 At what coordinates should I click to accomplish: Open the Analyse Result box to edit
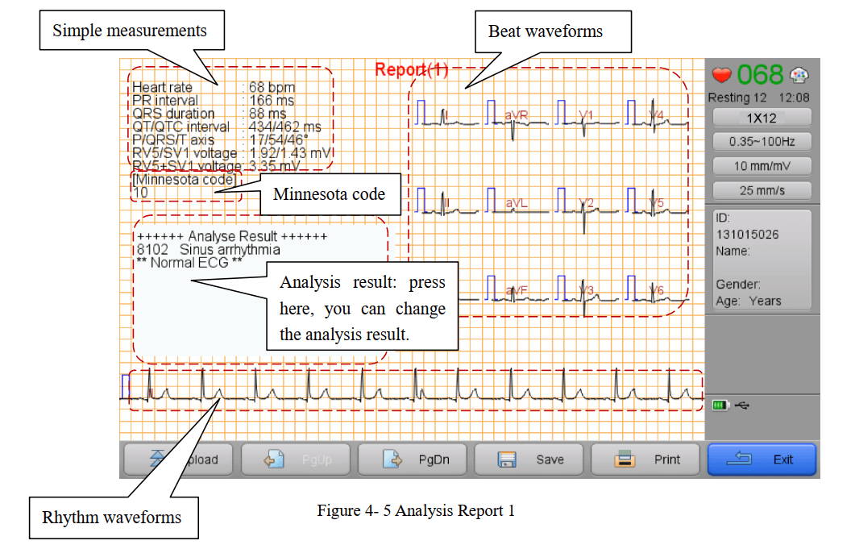tap(260, 289)
